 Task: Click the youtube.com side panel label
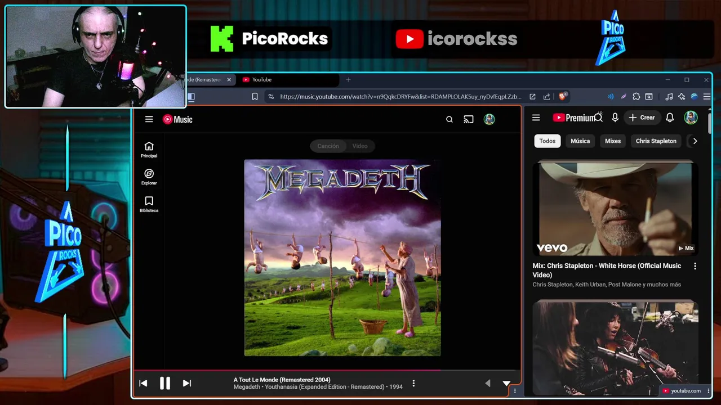682,391
